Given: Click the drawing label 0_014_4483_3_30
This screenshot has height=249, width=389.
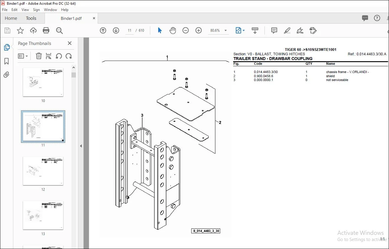Looking at the screenshot, I should coord(206,231).
